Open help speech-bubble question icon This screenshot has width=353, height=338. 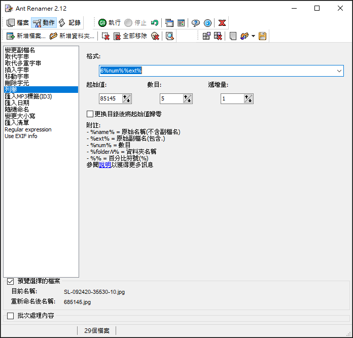[196, 23]
